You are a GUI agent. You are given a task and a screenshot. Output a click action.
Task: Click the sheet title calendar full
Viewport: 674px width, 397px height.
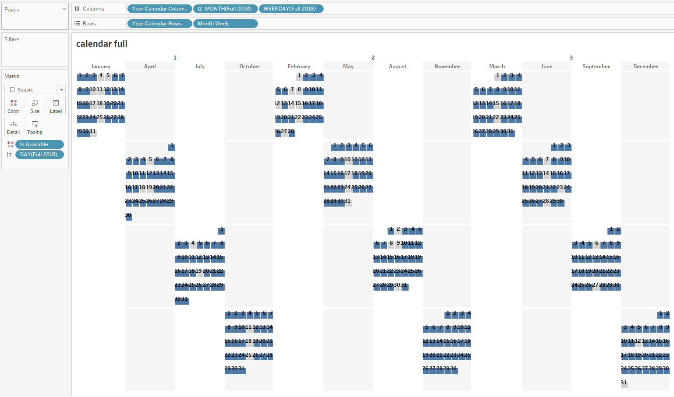pos(101,44)
